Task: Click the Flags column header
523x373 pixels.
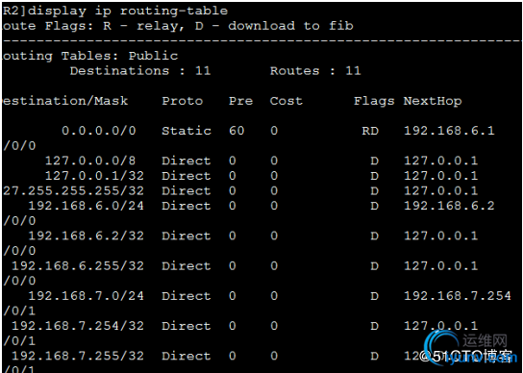Action: [x=374, y=101]
